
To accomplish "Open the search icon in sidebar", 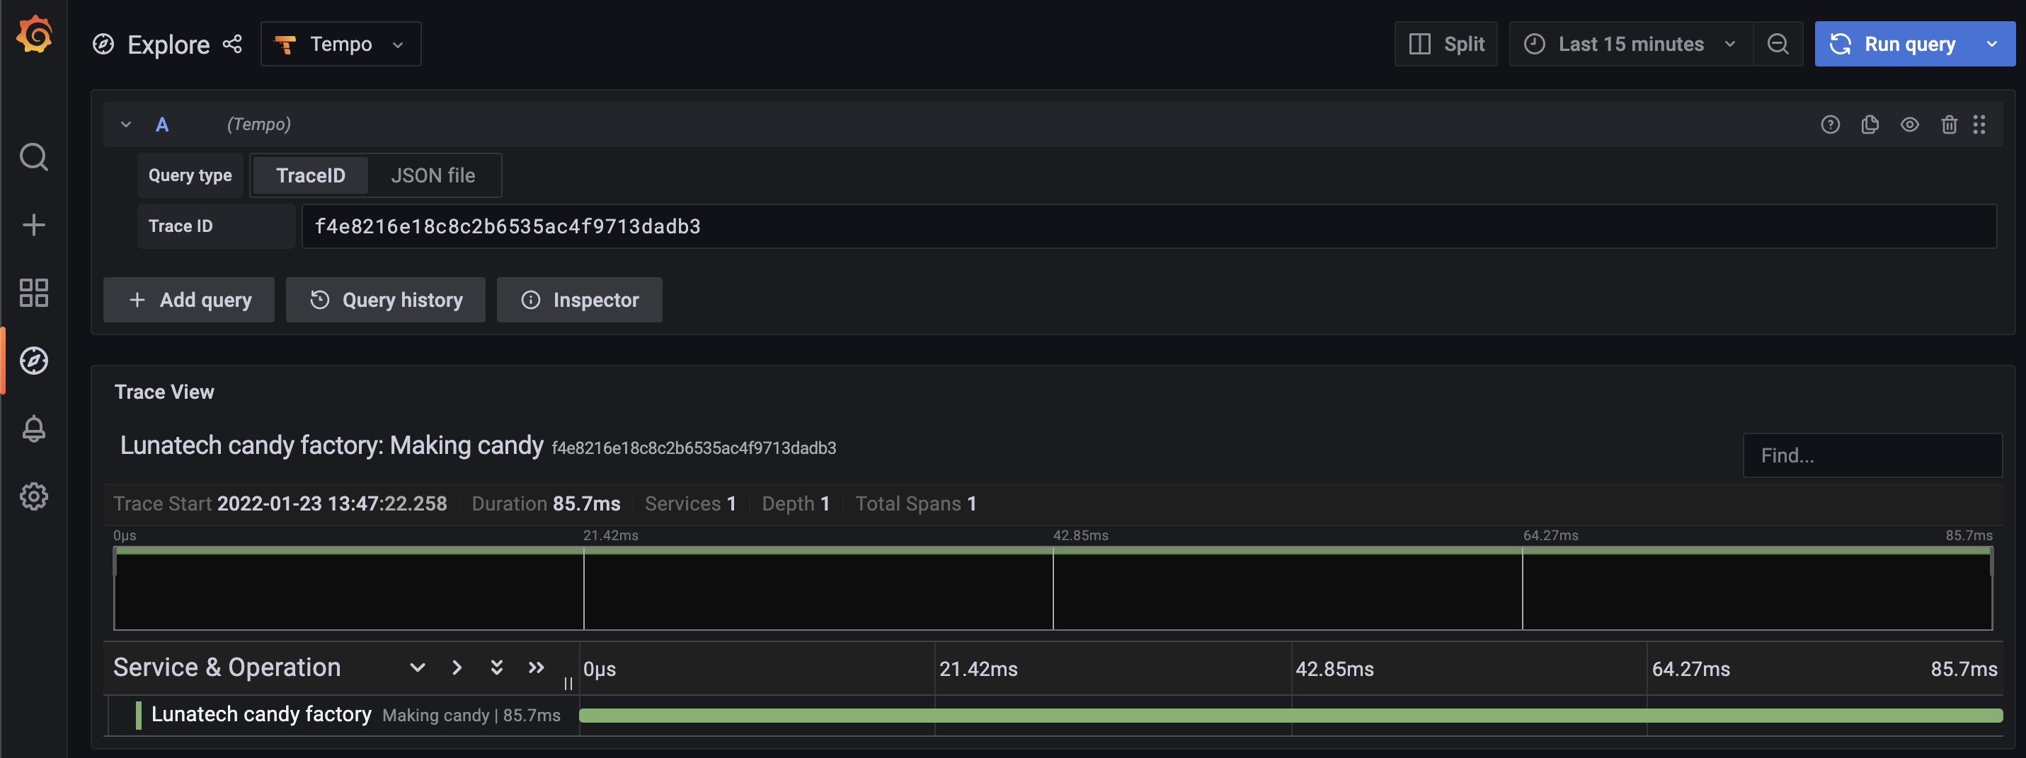I will (34, 157).
